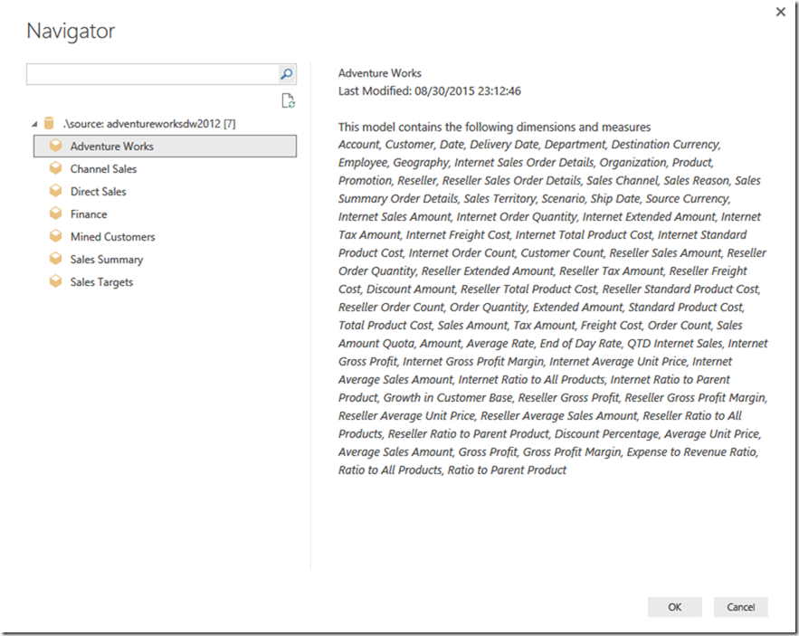Focus the Navigator search box
This screenshot has height=636, width=799.
152,74
